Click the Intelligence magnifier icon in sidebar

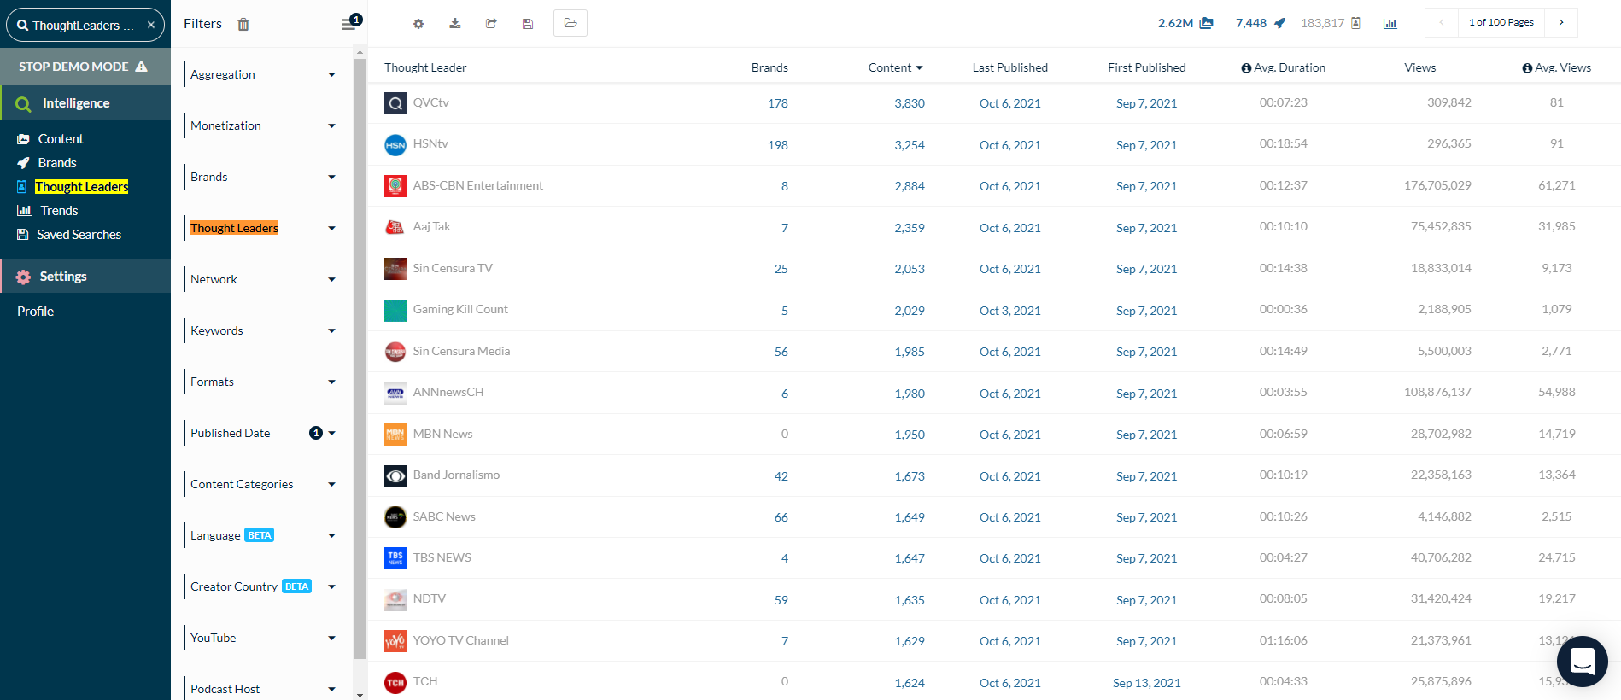point(23,103)
